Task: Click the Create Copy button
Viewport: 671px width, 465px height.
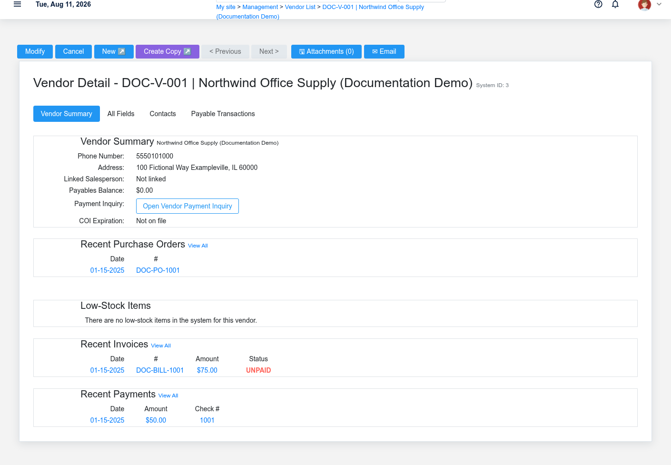Action: [x=168, y=51]
